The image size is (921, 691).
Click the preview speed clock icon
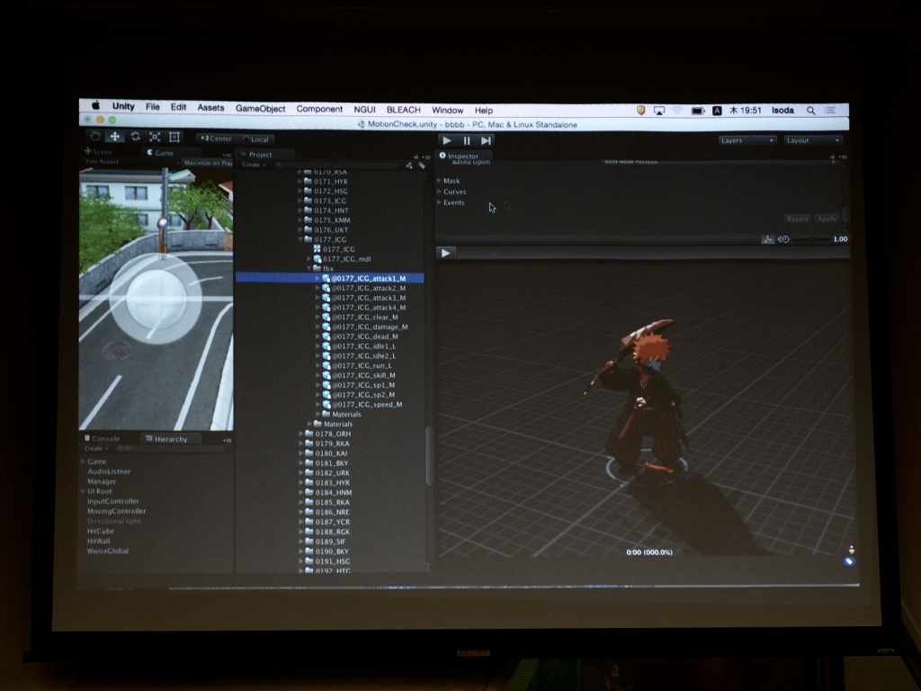pyautogui.click(x=783, y=239)
